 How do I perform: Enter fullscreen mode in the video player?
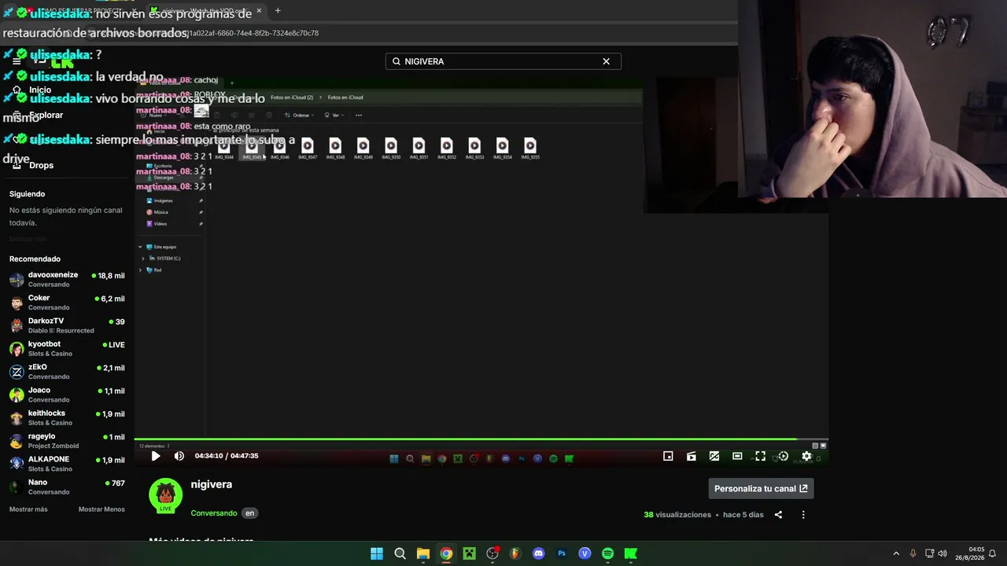click(x=760, y=456)
